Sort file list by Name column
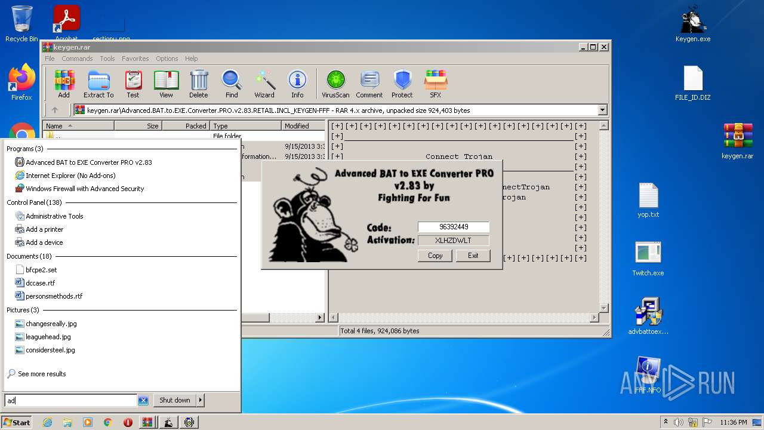 (x=79, y=126)
